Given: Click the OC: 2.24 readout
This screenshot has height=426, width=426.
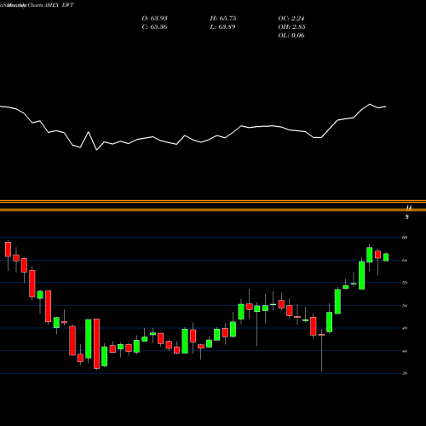Looking at the screenshot, I should (291, 19).
